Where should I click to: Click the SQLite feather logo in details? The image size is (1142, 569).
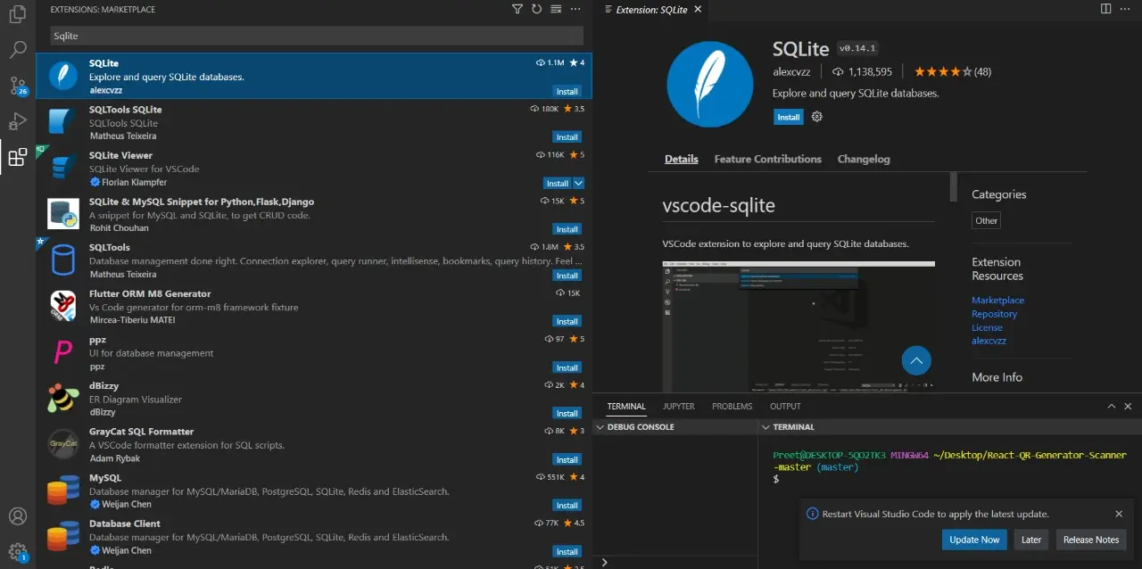coord(710,84)
